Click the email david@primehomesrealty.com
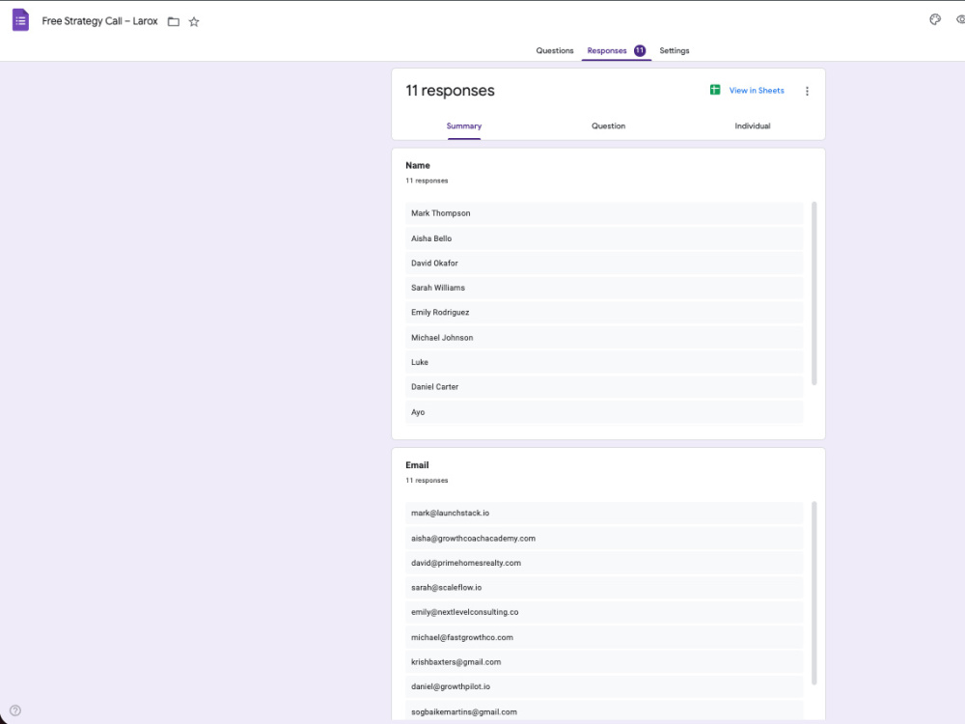965x724 pixels. click(x=466, y=563)
